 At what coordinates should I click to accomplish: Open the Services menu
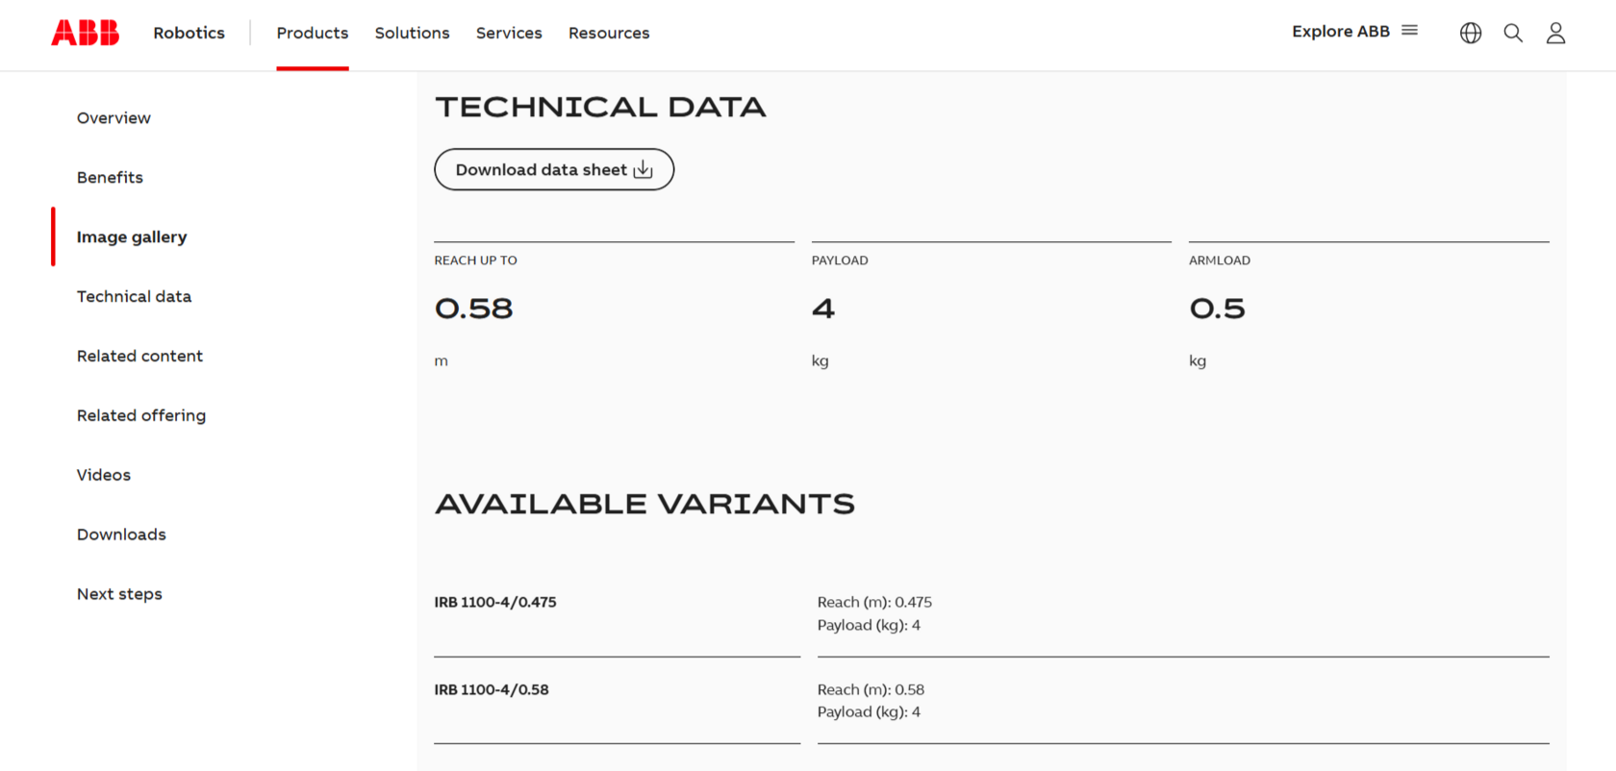tap(509, 33)
